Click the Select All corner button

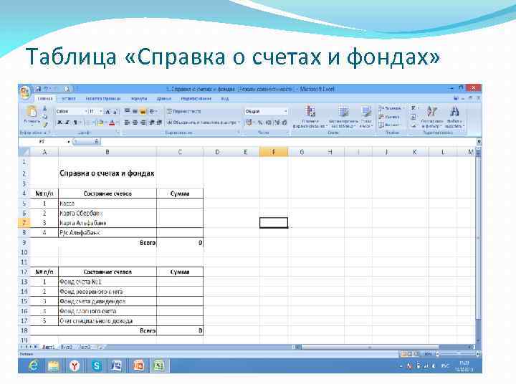[x=24, y=152]
